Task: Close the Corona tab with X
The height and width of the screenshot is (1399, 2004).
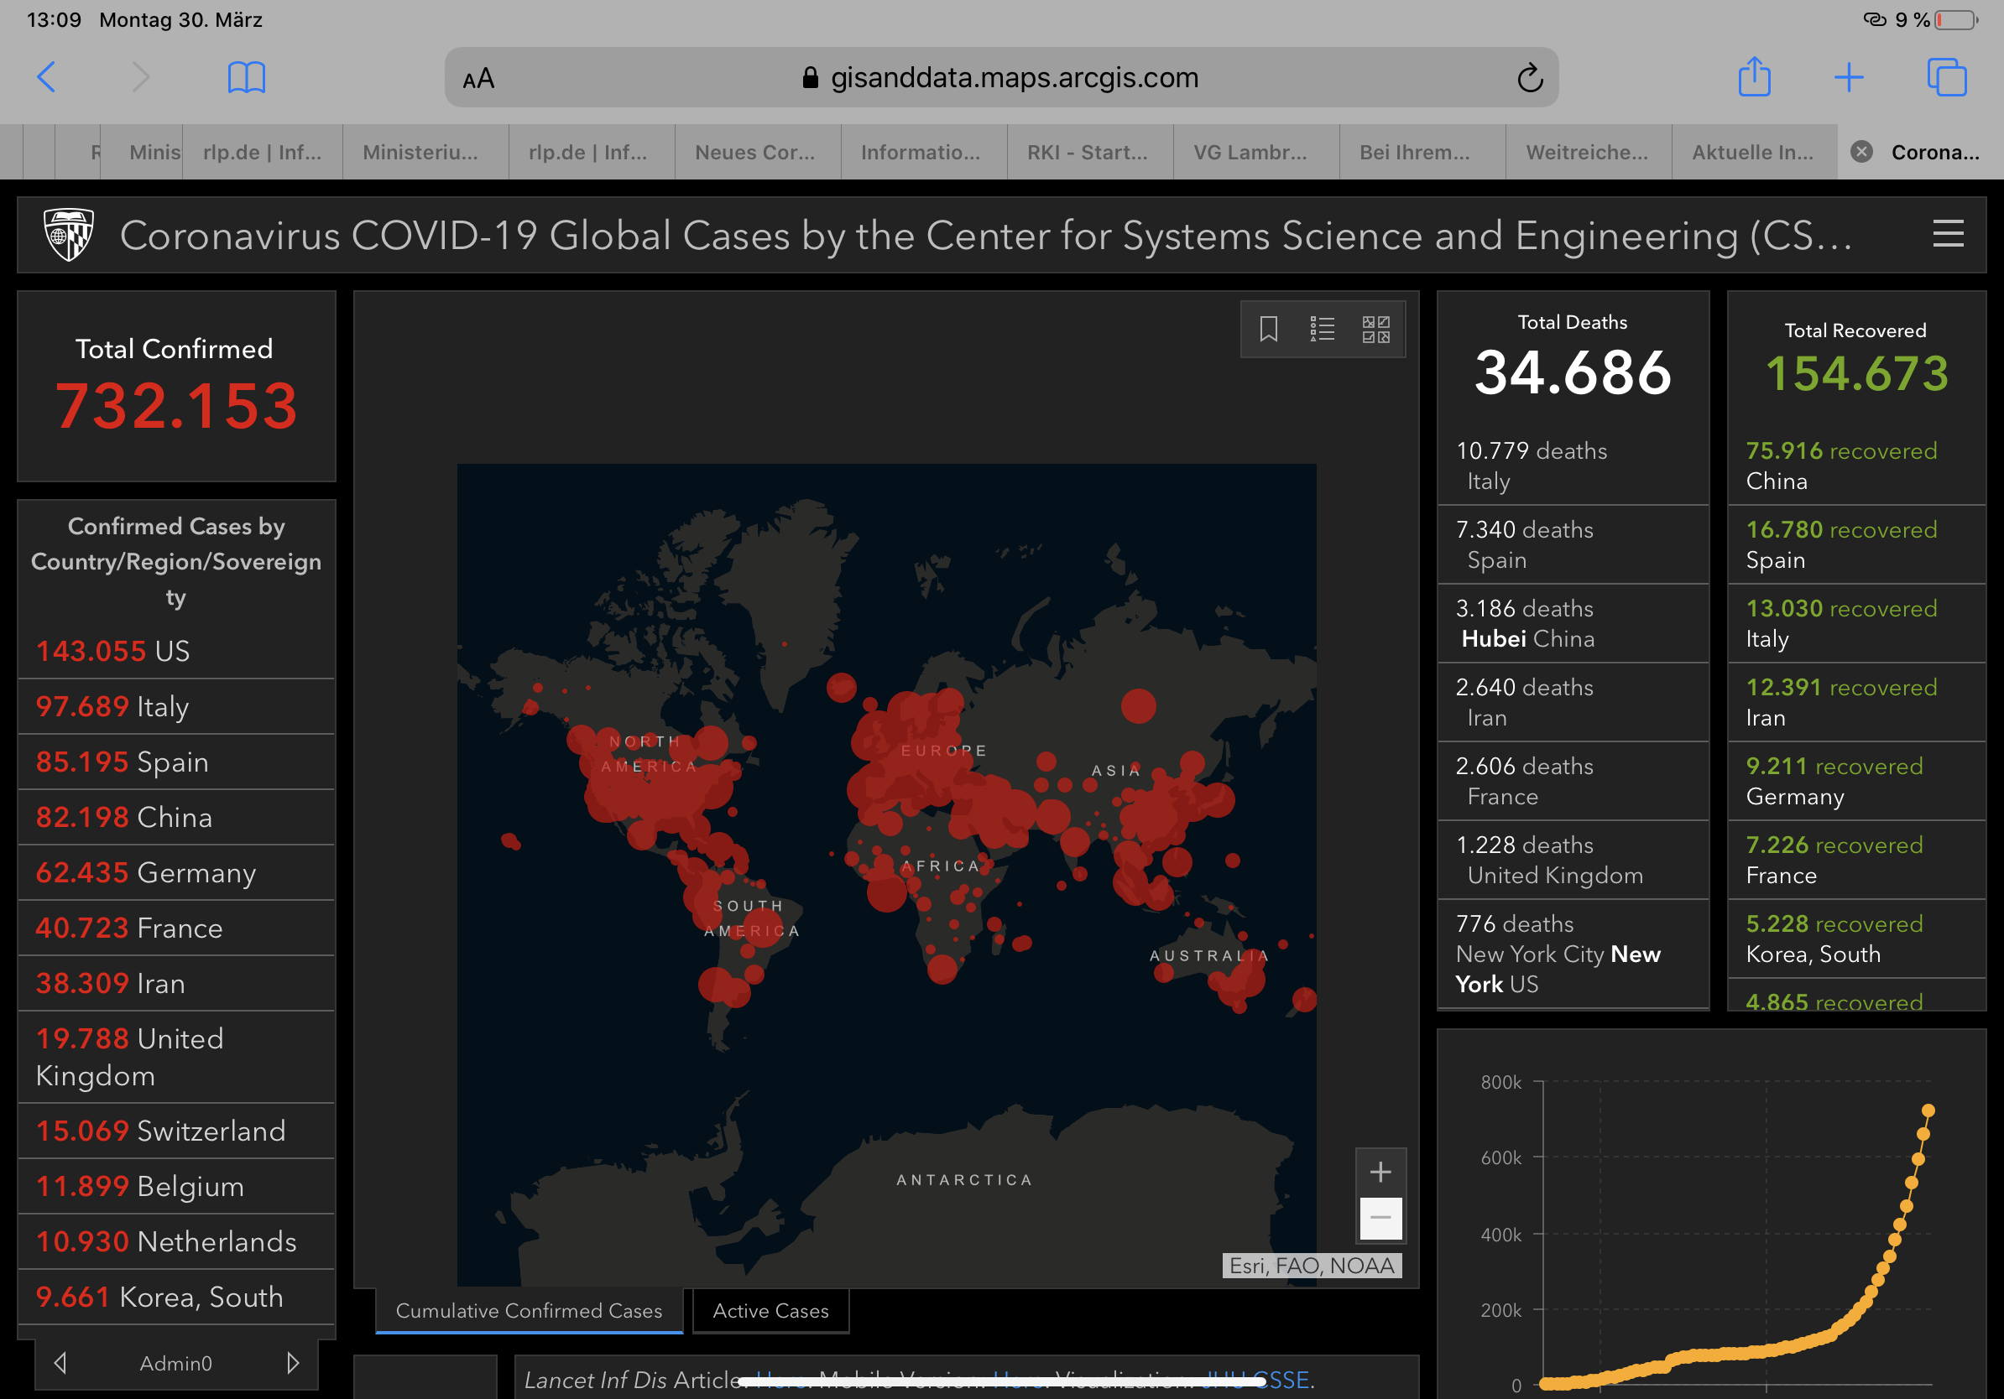Action: (1860, 152)
